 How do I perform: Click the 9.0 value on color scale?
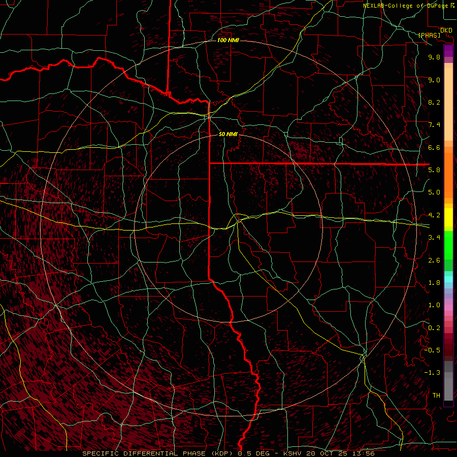(x=434, y=80)
